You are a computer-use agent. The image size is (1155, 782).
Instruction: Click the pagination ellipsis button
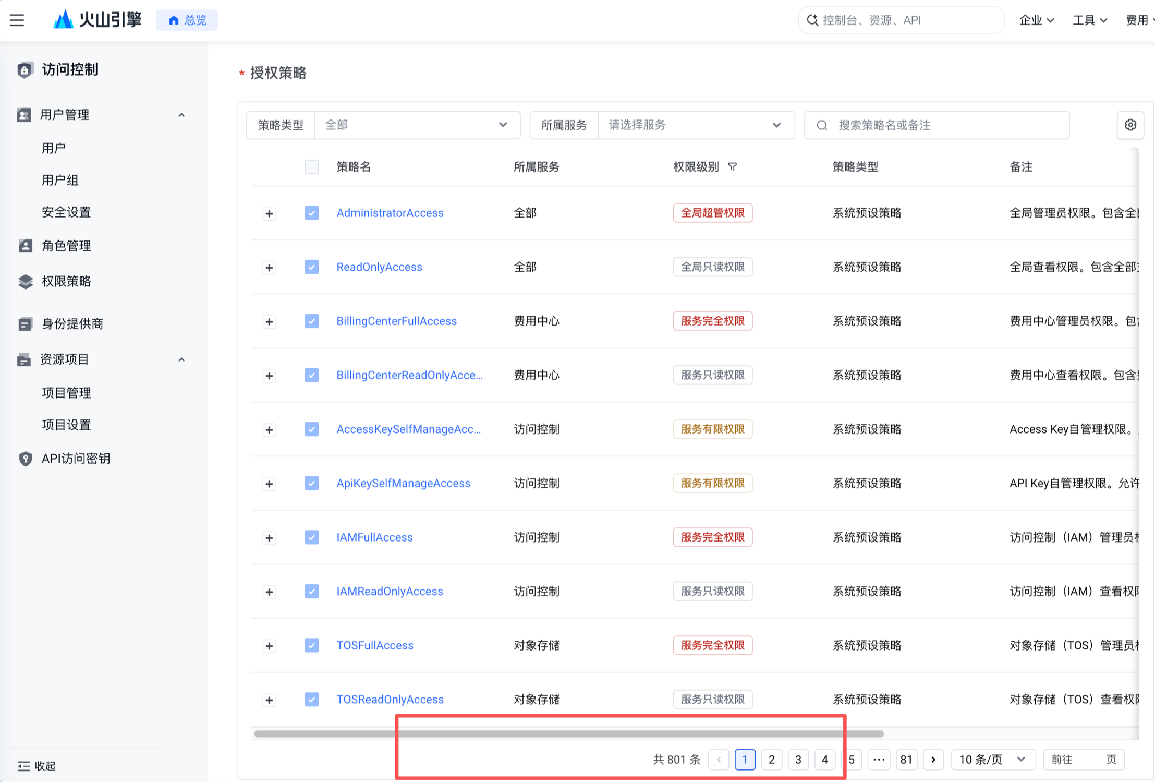tap(879, 760)
